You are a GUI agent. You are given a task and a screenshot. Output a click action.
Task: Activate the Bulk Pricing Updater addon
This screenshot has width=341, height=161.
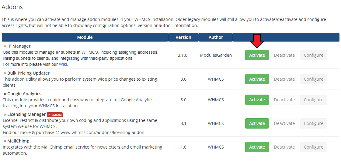pyautogui.click(x=257, y=79)
